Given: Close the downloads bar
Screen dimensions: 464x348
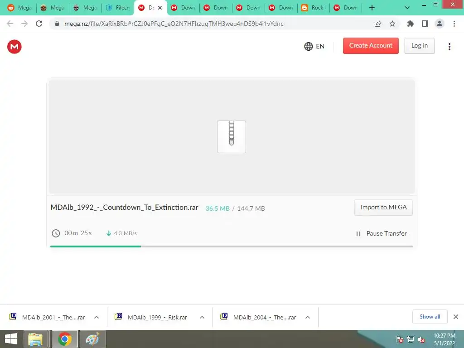Looking at the screenshot, I should click(x=456, y=317).
